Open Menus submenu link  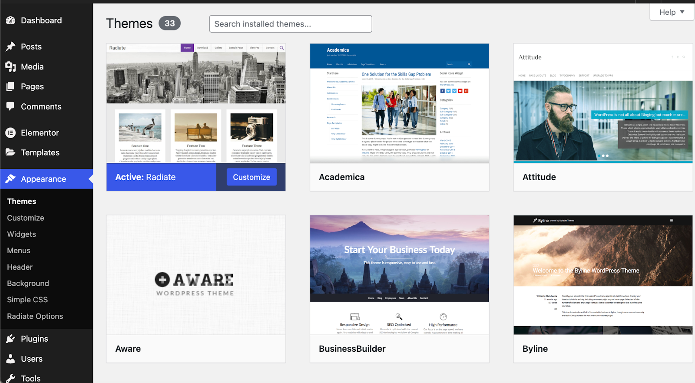(19, 251)
